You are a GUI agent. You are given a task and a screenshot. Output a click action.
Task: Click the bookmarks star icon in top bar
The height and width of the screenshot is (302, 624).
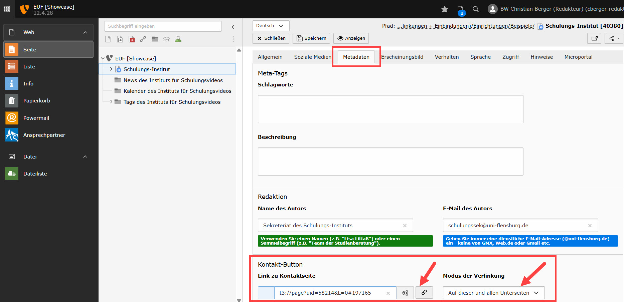(x=444, y=9)
